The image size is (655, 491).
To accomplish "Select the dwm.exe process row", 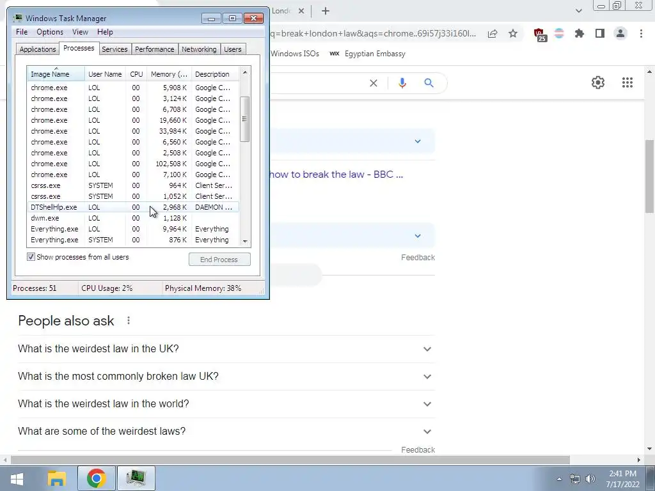I will (133, 218).
